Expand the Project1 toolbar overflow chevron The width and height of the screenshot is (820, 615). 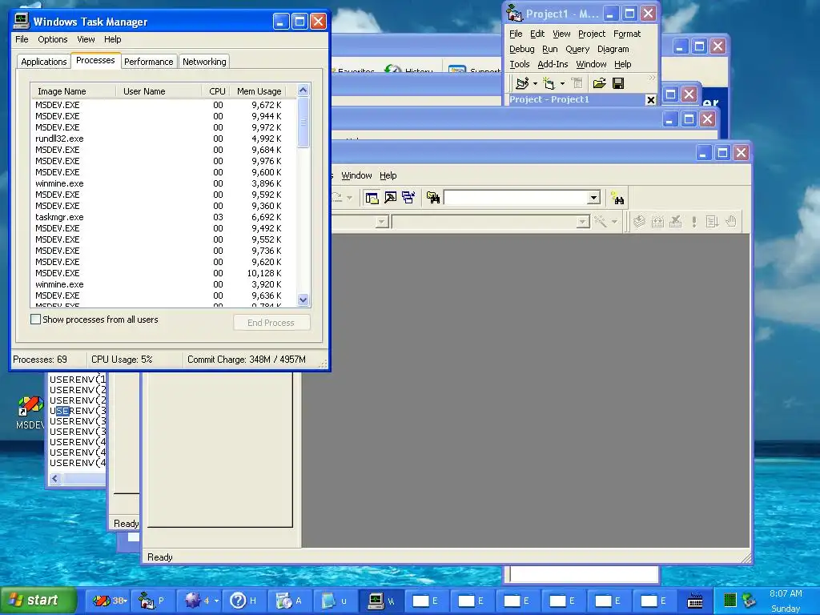pos(652,78)
